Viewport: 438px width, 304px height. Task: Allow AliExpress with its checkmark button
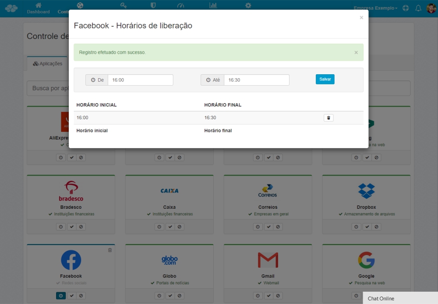(72, 157)
